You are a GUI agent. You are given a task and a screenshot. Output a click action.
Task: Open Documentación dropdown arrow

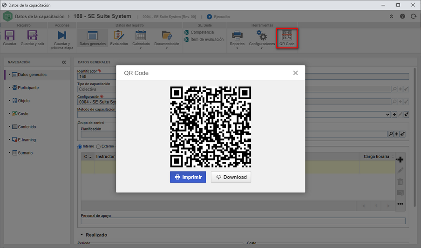(x=167, y=48)
